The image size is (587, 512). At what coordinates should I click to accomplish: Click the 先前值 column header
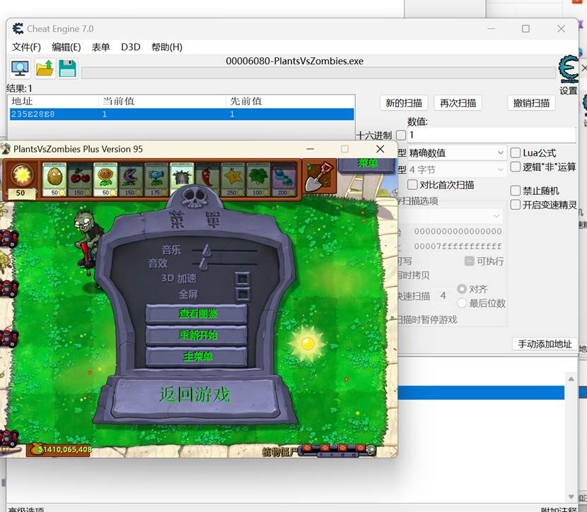(290, 101)
